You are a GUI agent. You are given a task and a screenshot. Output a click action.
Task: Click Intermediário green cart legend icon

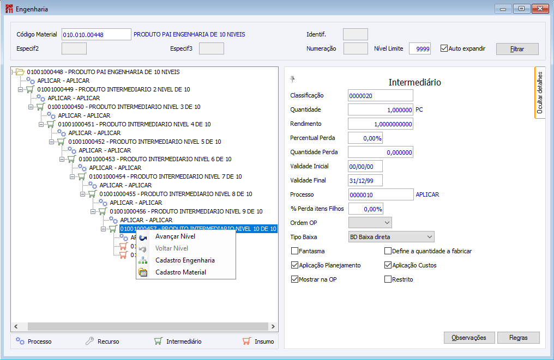pos(158,341)
